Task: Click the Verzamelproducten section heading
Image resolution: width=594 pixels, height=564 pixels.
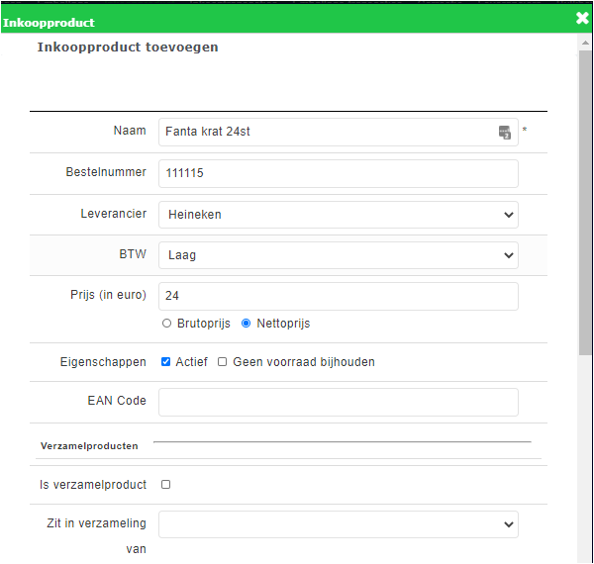Action: coord(89,446)
